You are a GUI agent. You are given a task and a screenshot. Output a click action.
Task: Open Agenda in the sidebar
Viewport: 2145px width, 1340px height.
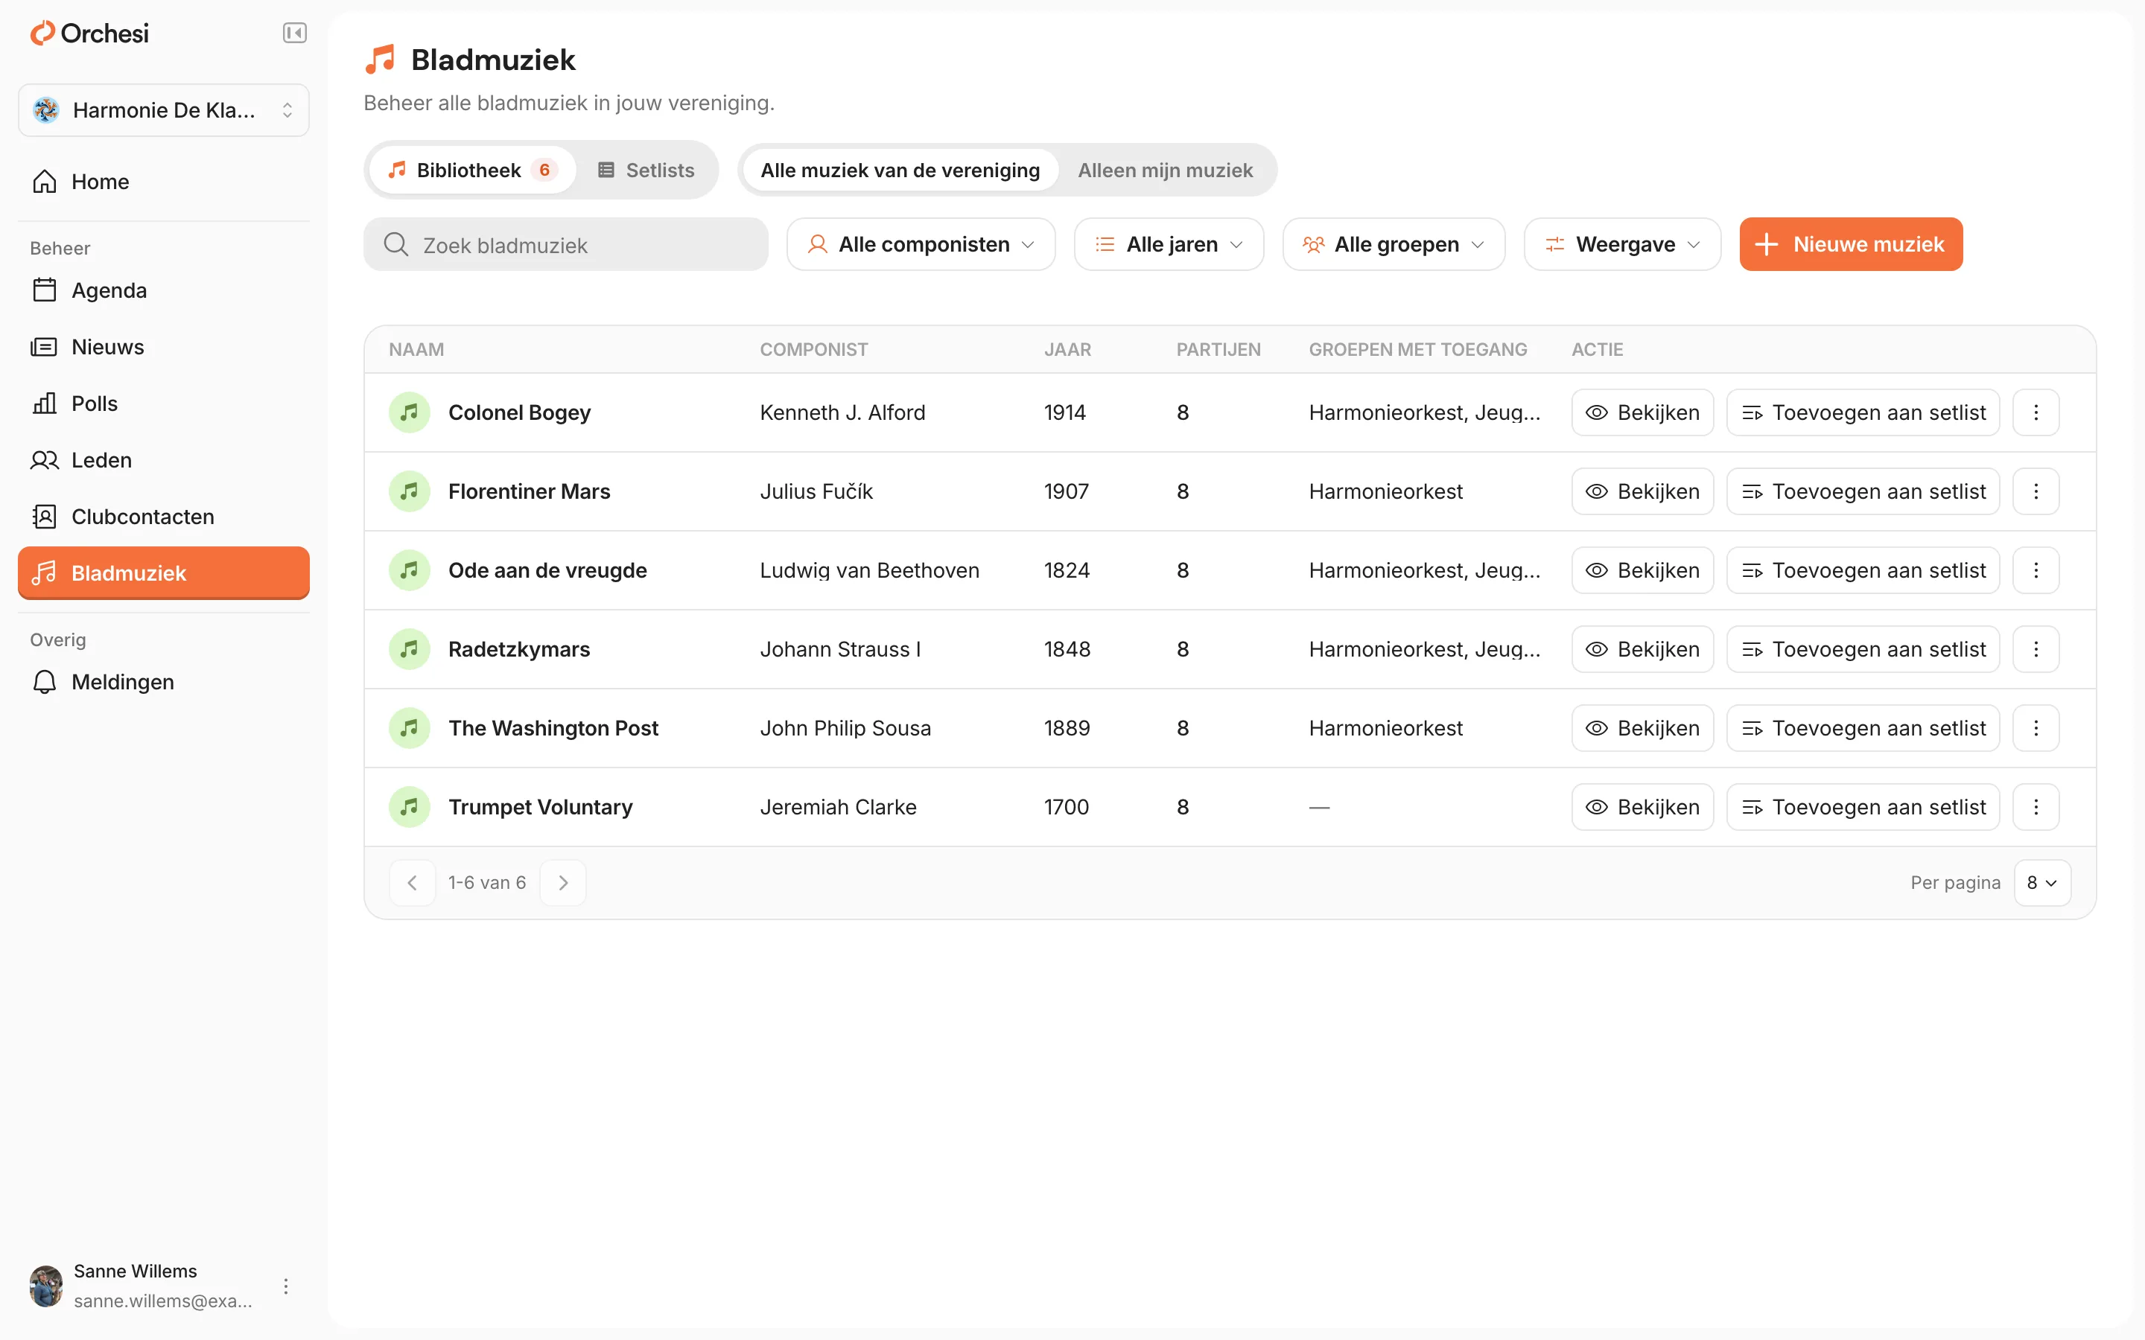164,290
